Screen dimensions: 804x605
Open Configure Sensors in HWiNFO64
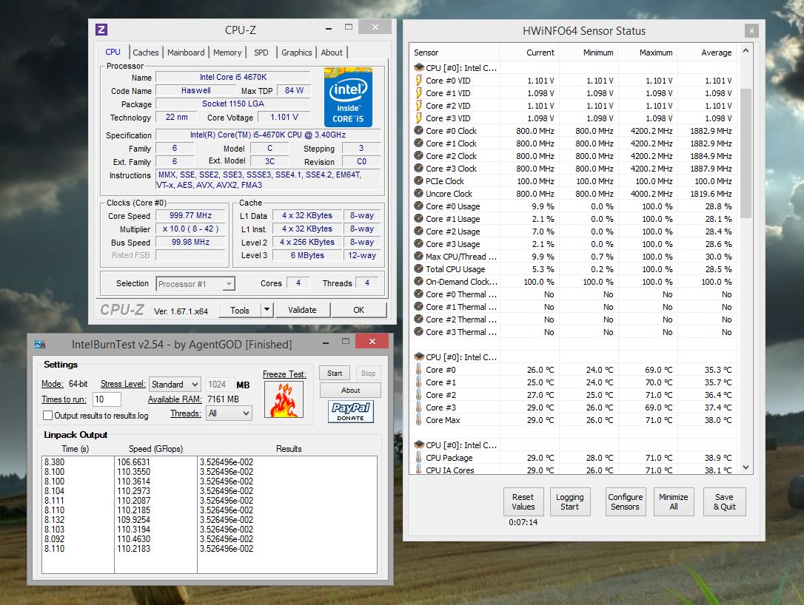click(x=625, y=501)
